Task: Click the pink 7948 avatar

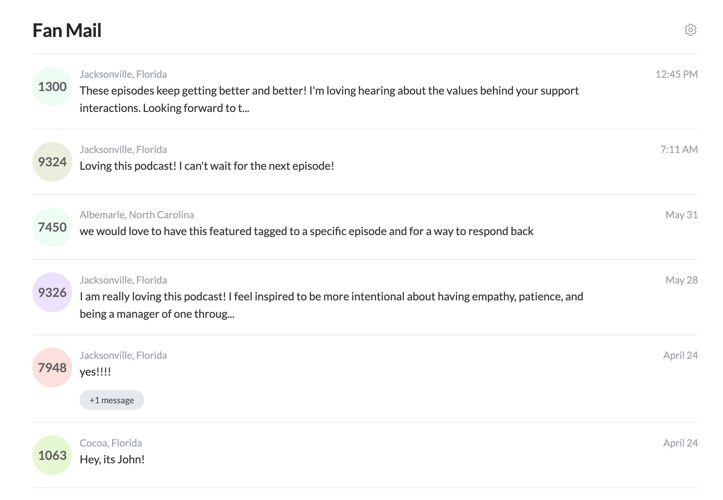Action: tap(52, 368)
